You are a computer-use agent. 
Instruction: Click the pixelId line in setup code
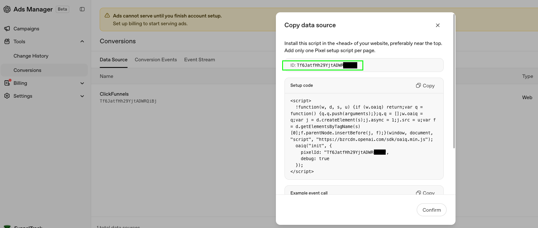coord(345,152)
